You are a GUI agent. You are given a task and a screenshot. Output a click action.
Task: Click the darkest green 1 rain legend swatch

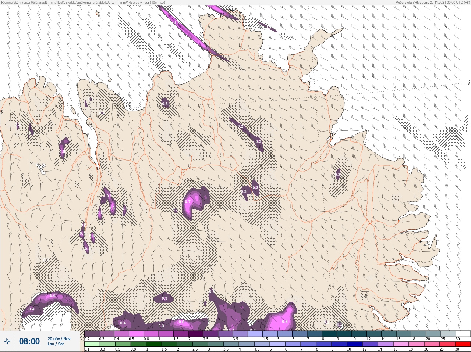[154, 345]
